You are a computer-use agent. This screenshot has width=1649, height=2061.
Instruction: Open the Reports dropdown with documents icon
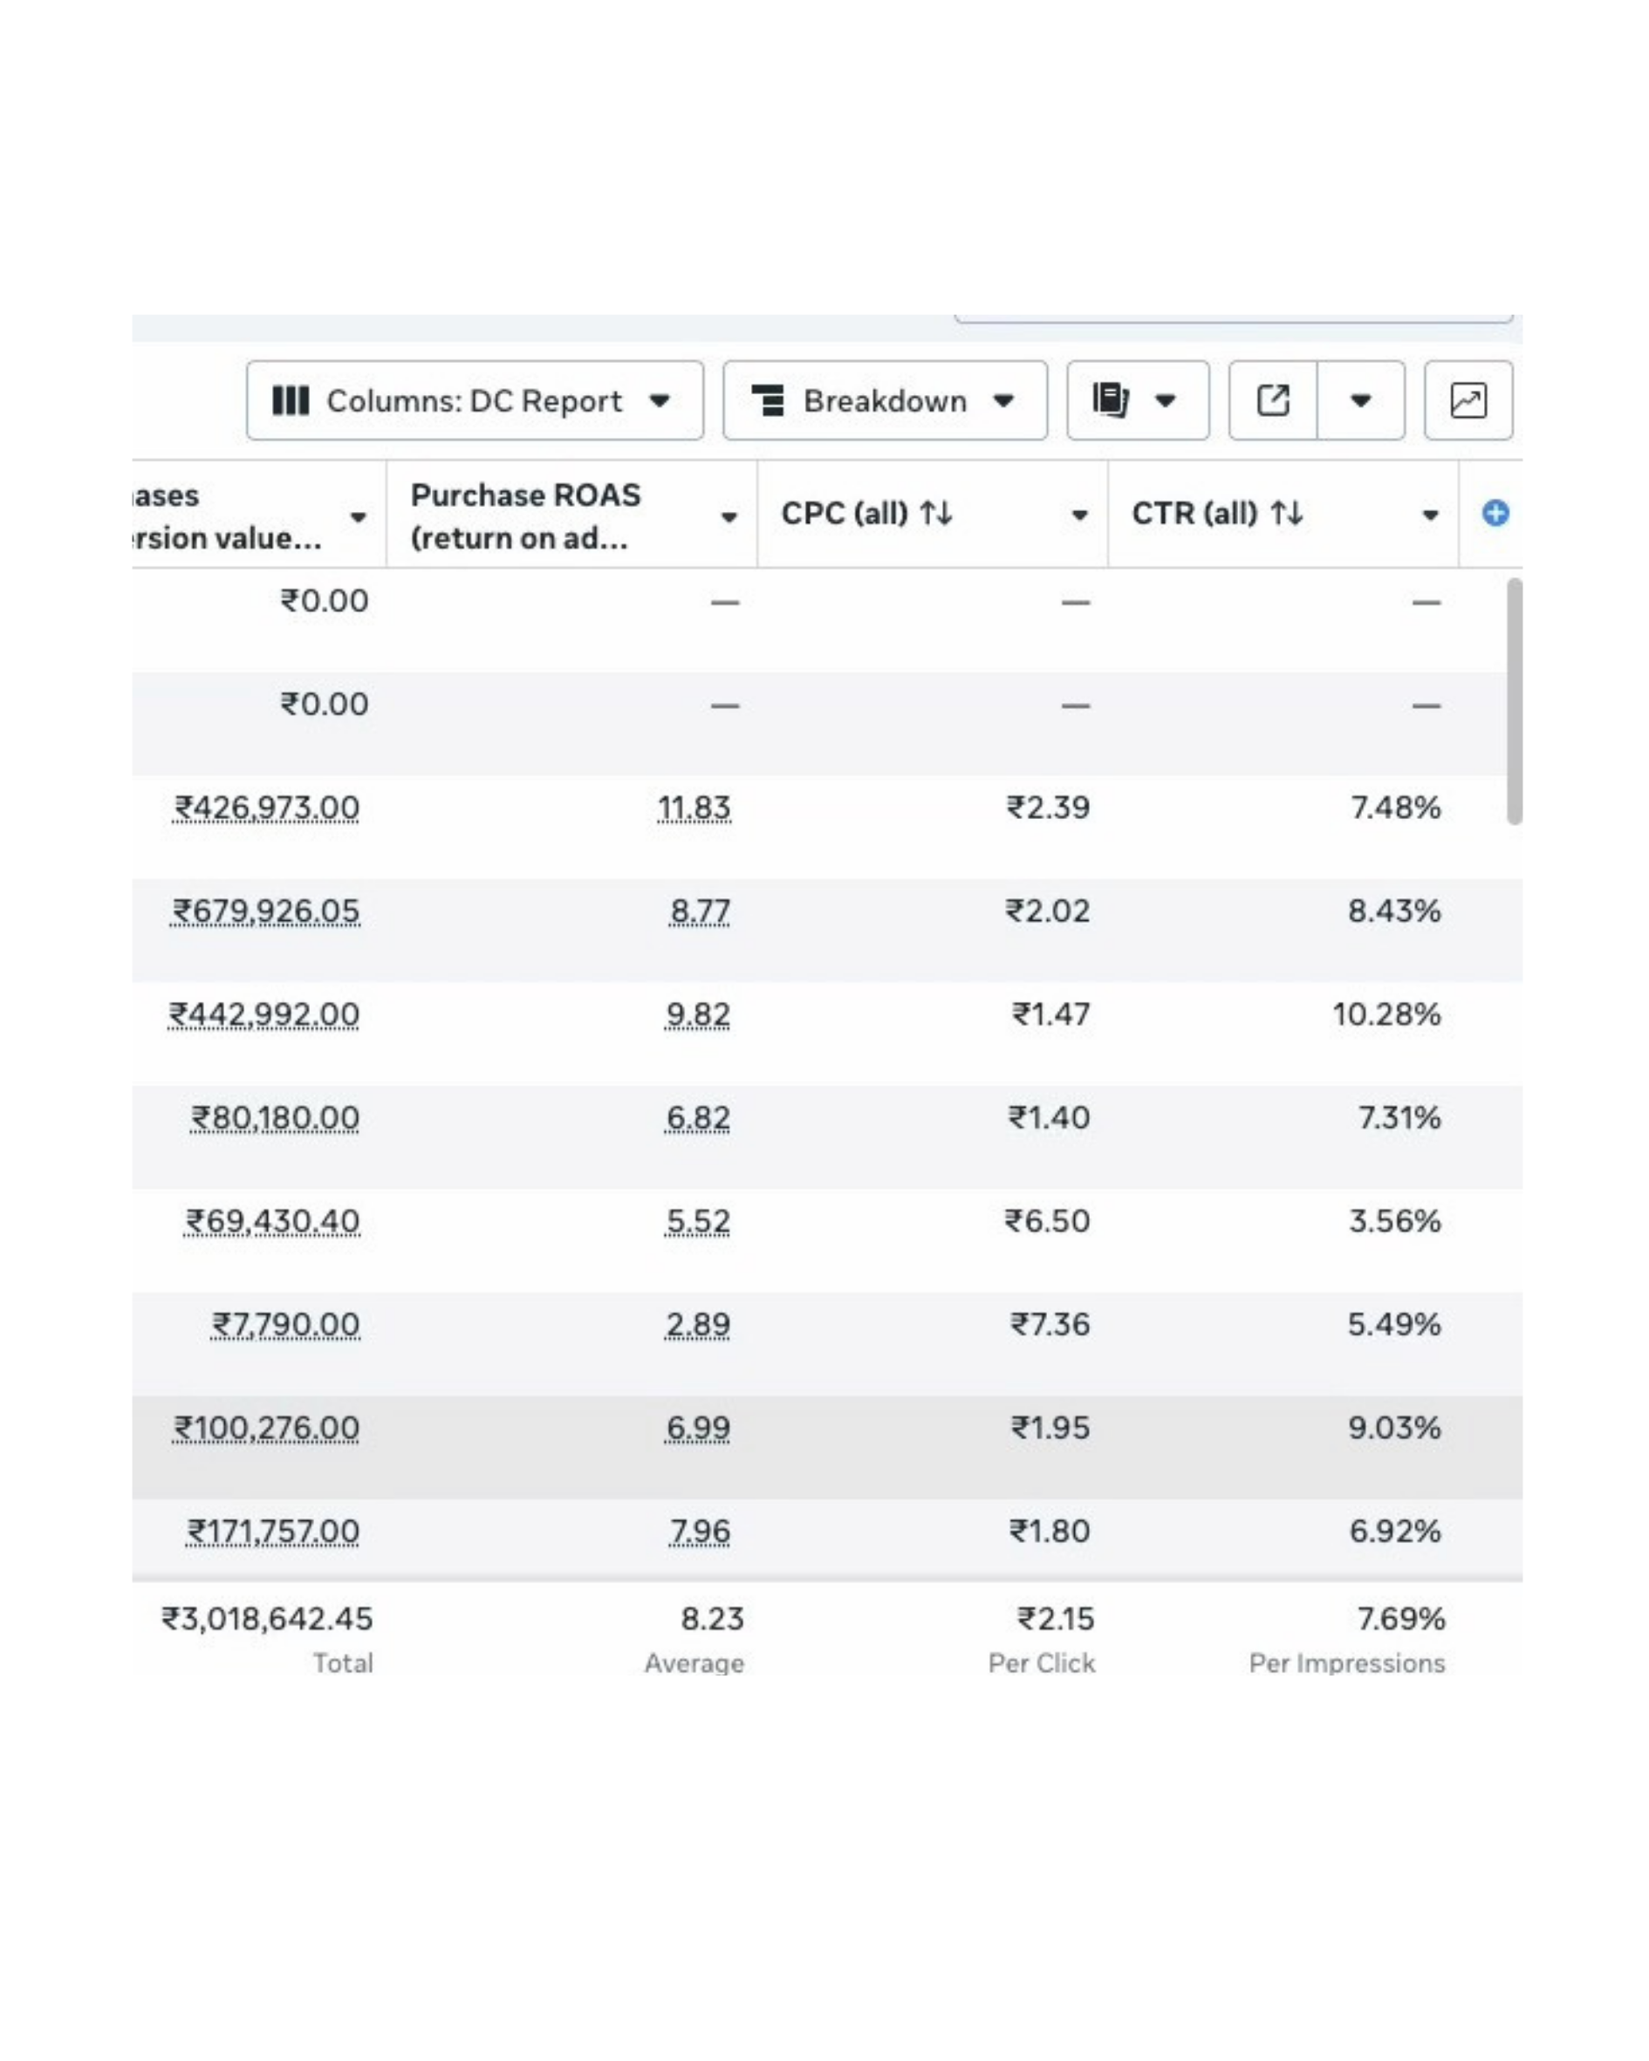(x=1137, y=400)
